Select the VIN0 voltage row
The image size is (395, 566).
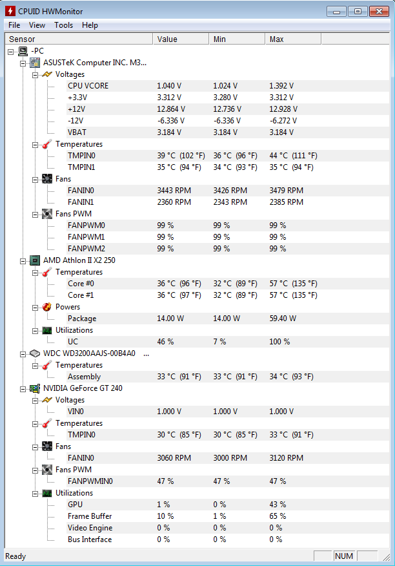228,412
